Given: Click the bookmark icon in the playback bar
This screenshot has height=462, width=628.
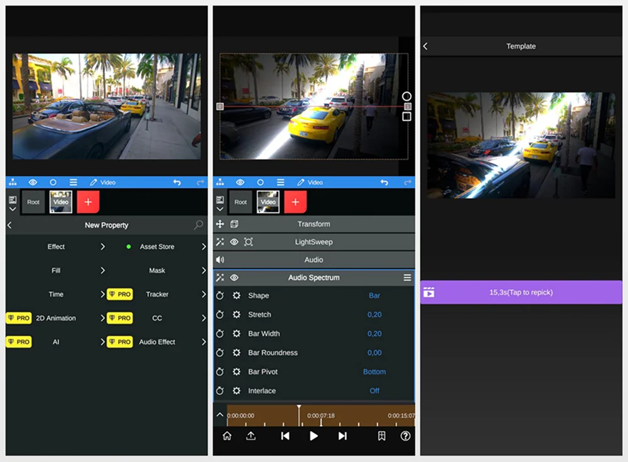Looking at the screenshot, I should [381, 436].
